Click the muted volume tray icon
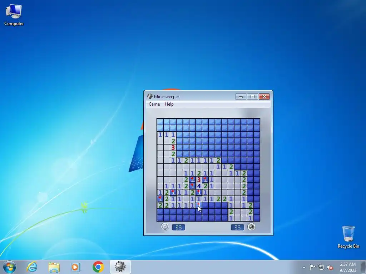The width and height of the screenshot is (366, 274). (330, 267)
